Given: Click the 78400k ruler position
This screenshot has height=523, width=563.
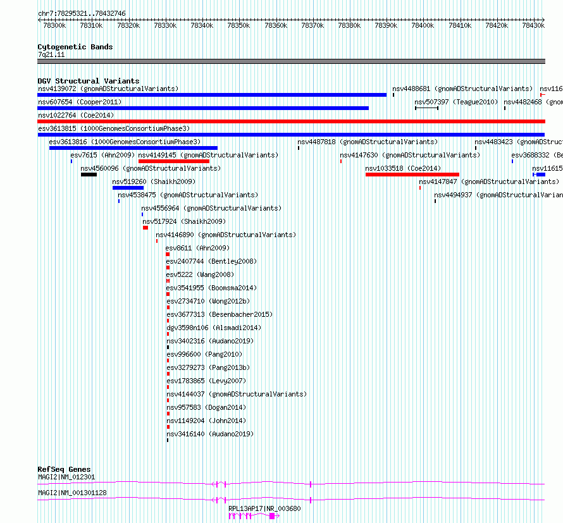Looking at the screenshot, I should (x=423, y=25).
